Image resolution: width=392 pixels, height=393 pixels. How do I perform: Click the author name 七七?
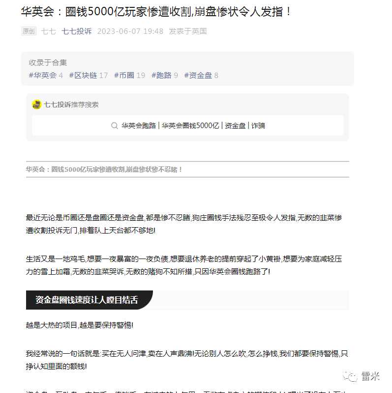tap(49, 31)
